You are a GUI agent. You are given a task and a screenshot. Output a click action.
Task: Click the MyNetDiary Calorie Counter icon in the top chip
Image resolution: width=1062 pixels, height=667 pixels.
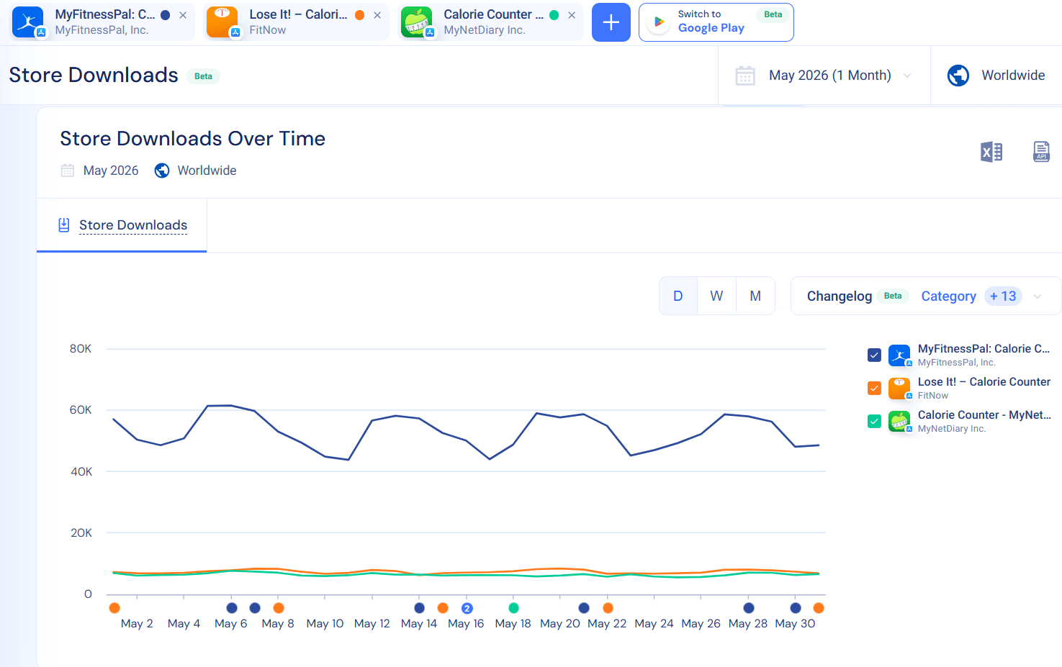417,22
